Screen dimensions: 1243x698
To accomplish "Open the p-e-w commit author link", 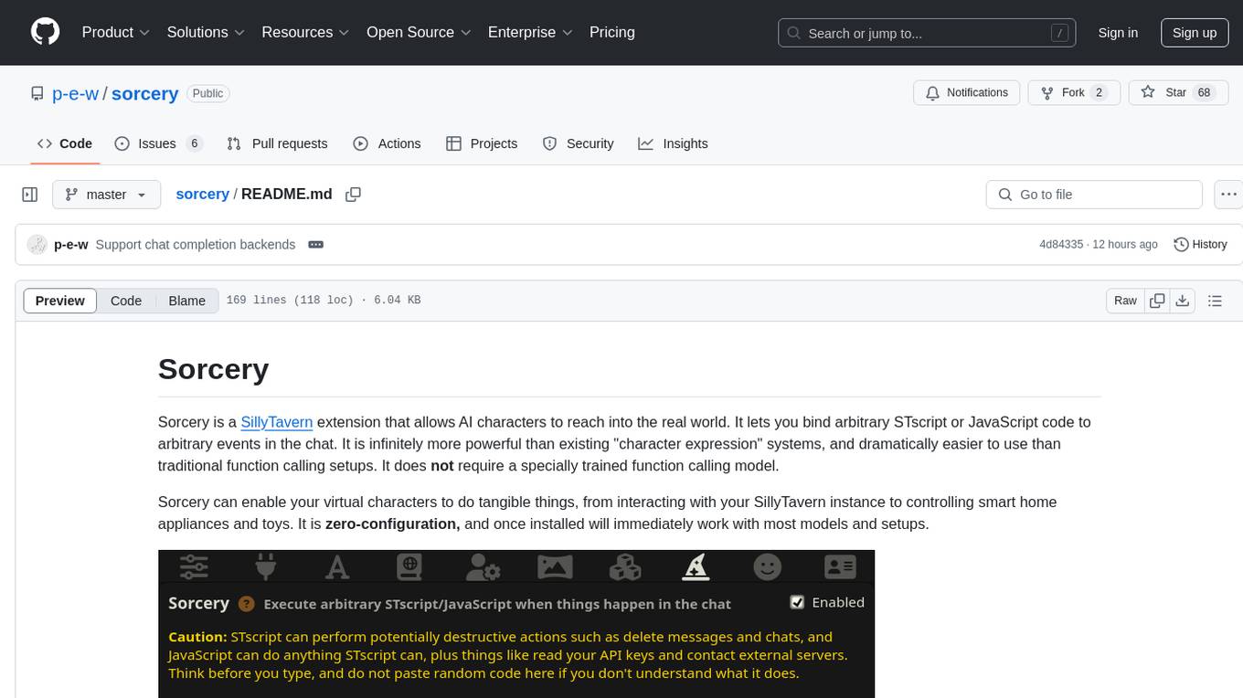I will coord(71,245).
